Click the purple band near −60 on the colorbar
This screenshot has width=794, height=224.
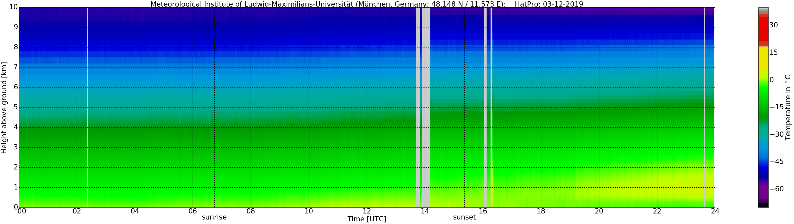tap(763, 191)
